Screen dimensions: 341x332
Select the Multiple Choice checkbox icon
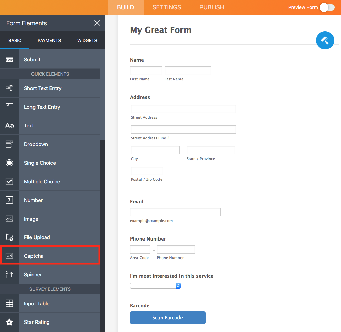tap(9, 181)
